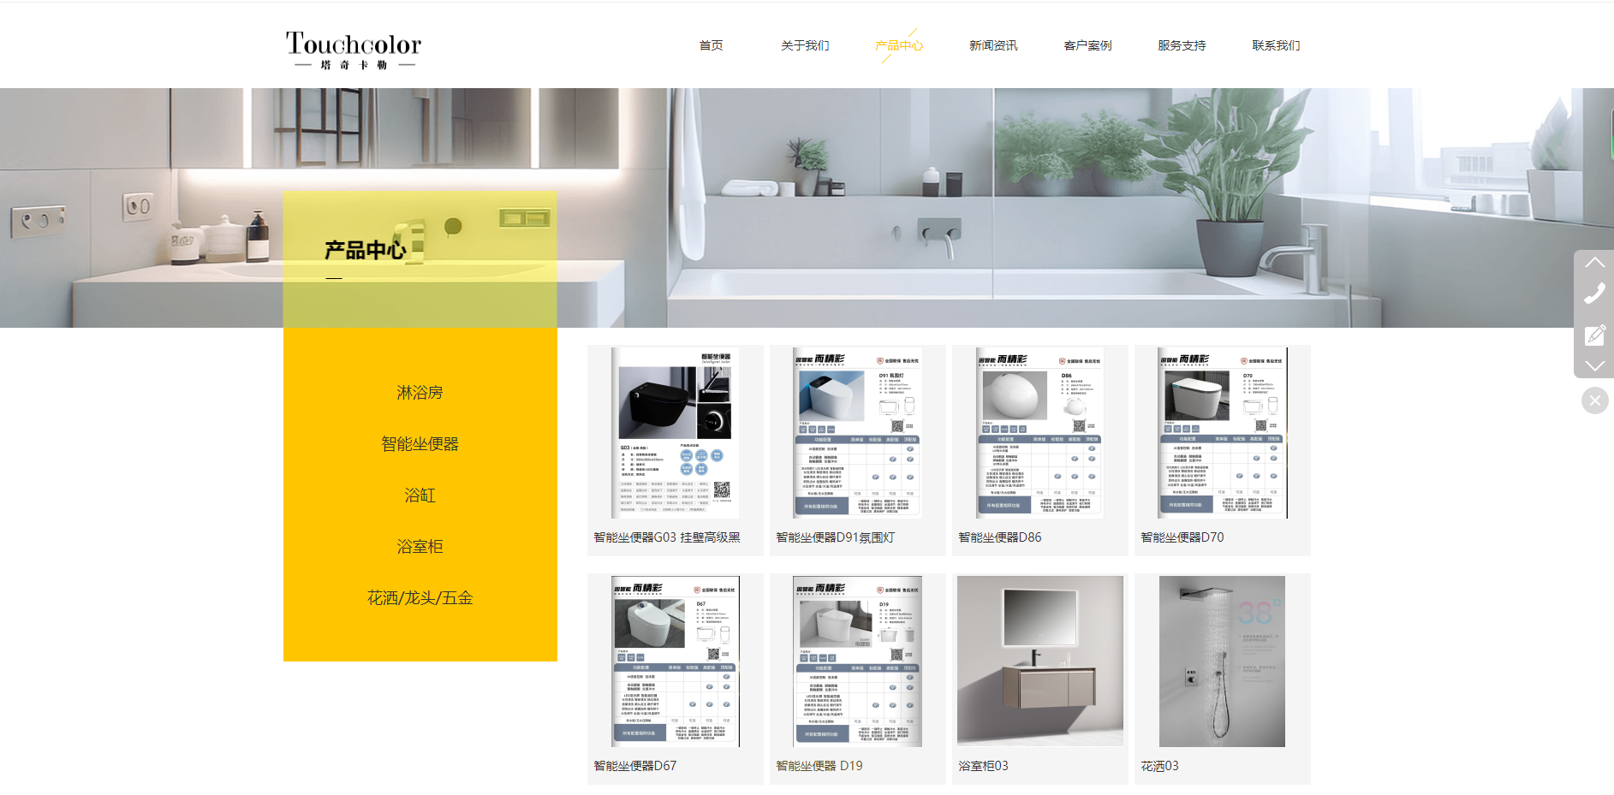
Task: Click the phone contact icon in floating sidebar
Action: pos(1594,294)
